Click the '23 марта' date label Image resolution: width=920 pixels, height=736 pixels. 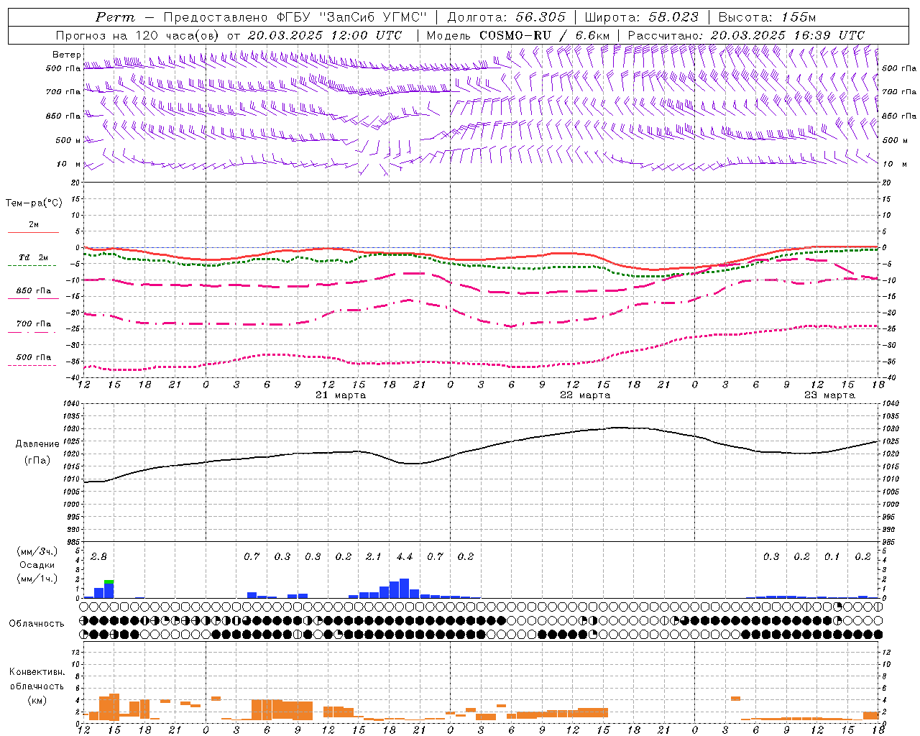[x=829, y=395]
